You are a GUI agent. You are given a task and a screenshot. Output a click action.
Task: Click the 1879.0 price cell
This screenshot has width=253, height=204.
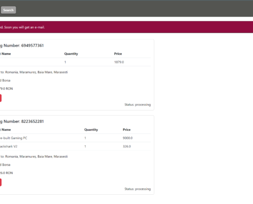coord(119,62)
